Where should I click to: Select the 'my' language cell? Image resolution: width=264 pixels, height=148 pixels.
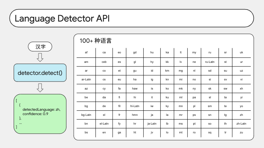pos(194,52)
